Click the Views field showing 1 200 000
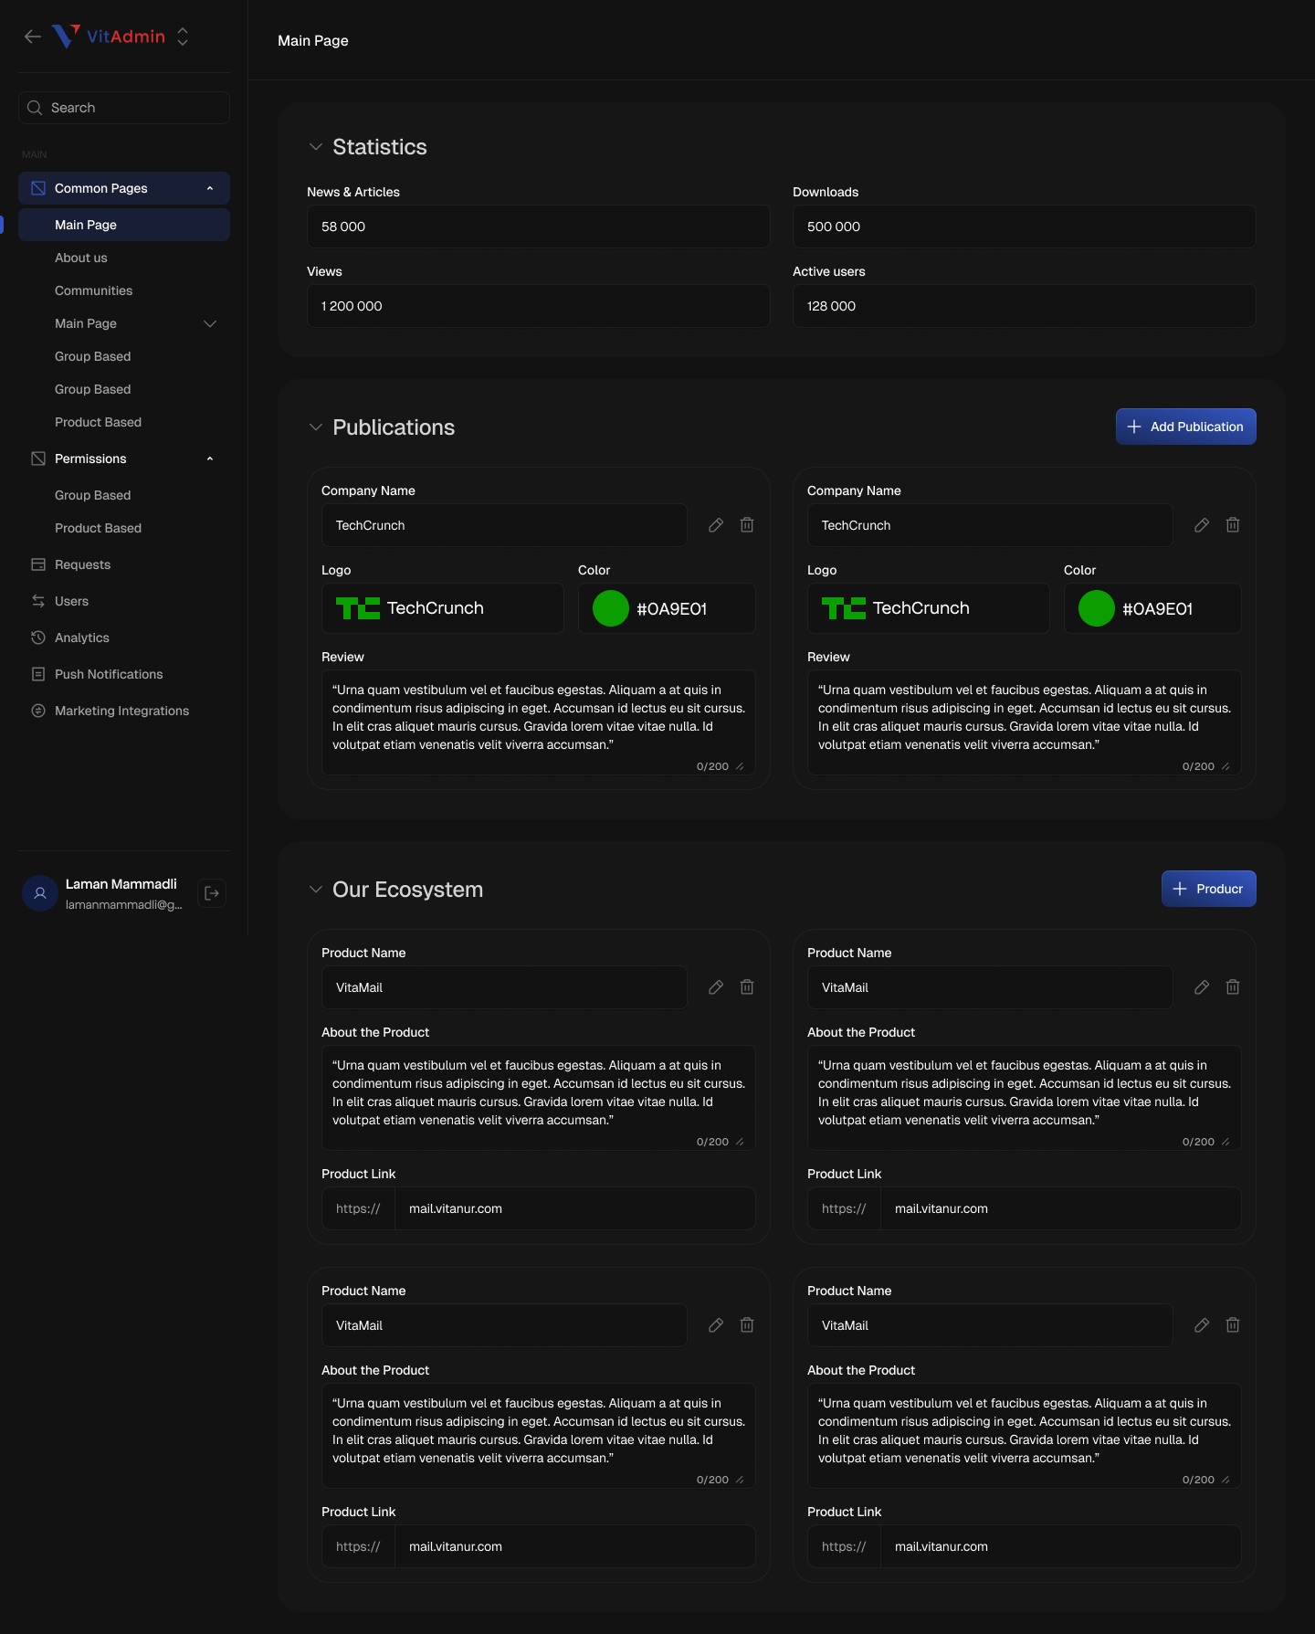Viewport: 1315px width, 1634px height. point(539,306)
